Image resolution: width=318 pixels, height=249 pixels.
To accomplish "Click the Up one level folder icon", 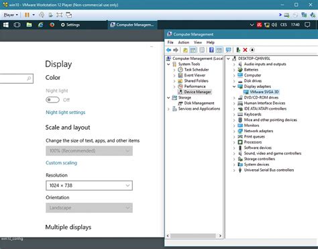I will [185, 50].
